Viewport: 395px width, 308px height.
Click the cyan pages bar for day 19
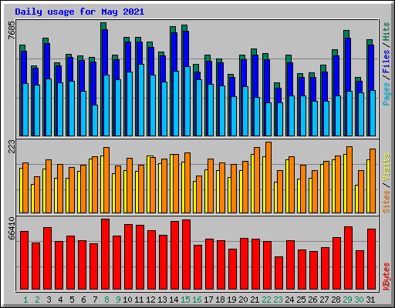tap(234, 116)
